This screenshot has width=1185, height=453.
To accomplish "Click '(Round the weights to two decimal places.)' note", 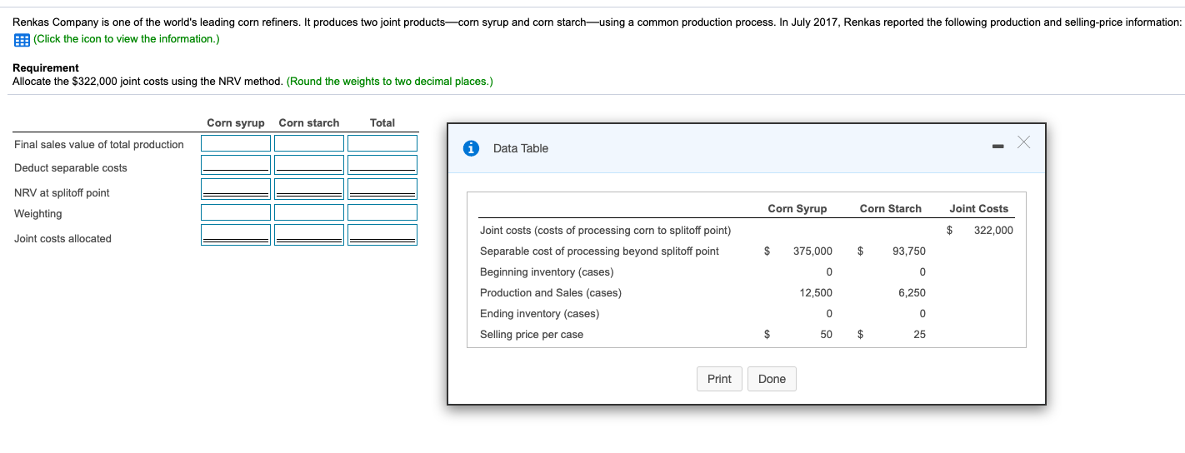I will coord(390,81).
